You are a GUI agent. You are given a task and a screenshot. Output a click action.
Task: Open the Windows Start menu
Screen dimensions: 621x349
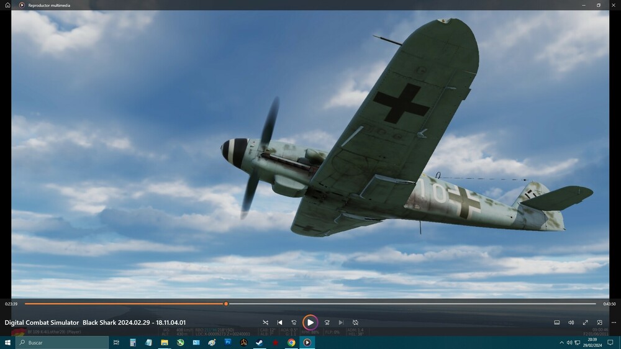pos(7,343)
